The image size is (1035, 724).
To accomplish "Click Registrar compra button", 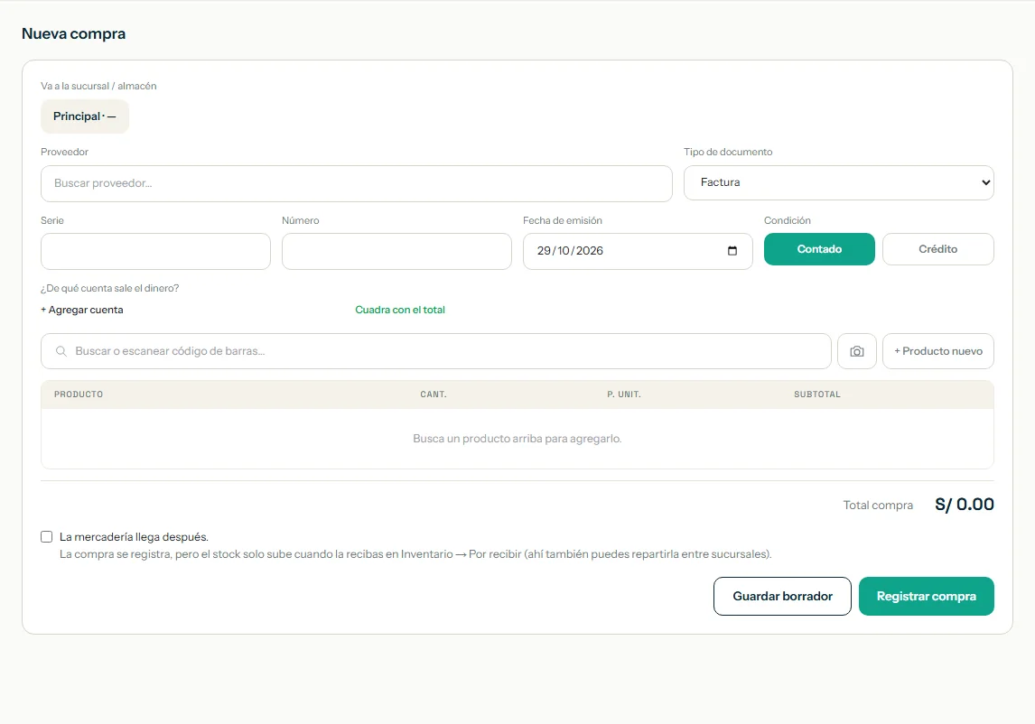I will click(x=926, y=596).
